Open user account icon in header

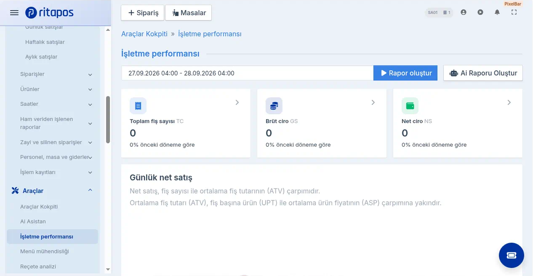click(464, 12)
